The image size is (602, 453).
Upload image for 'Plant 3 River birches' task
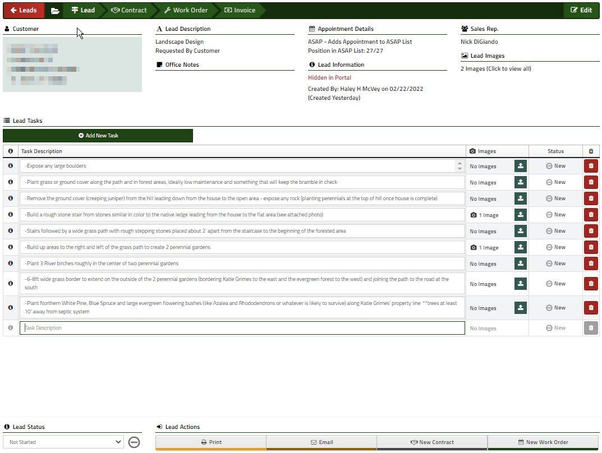click(x=521, y=264)
